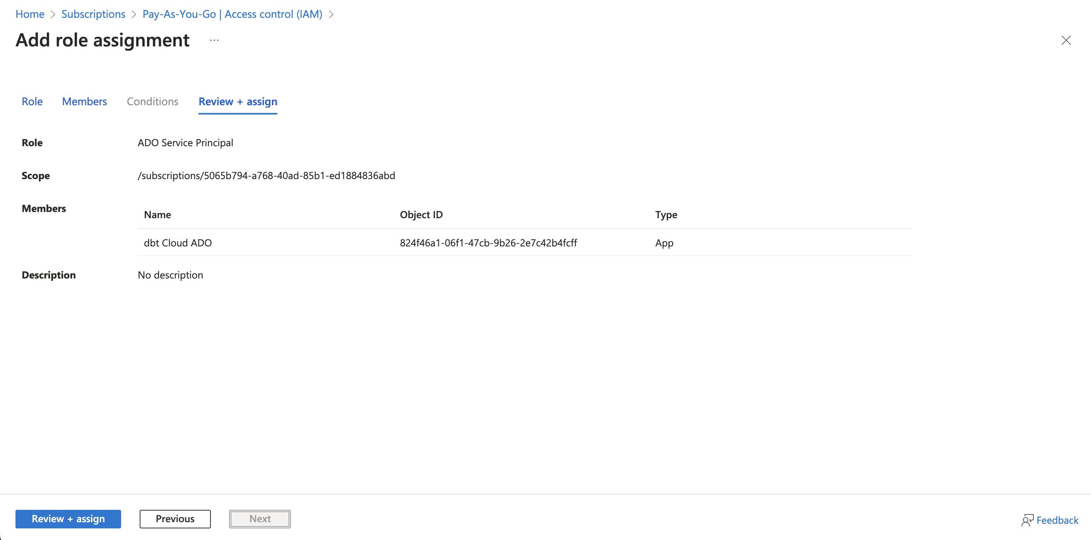Click the Previous button
Image resolution: width=1091 pixels, height=540 pixels.
174,518
